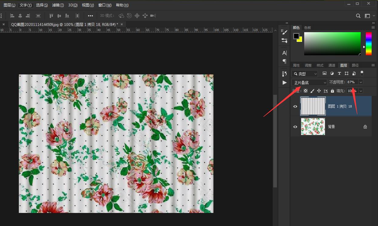This screenshot has height=226, width=378.
Task: Click the distribute vertically icon in options bar
Action: point(38,15)
